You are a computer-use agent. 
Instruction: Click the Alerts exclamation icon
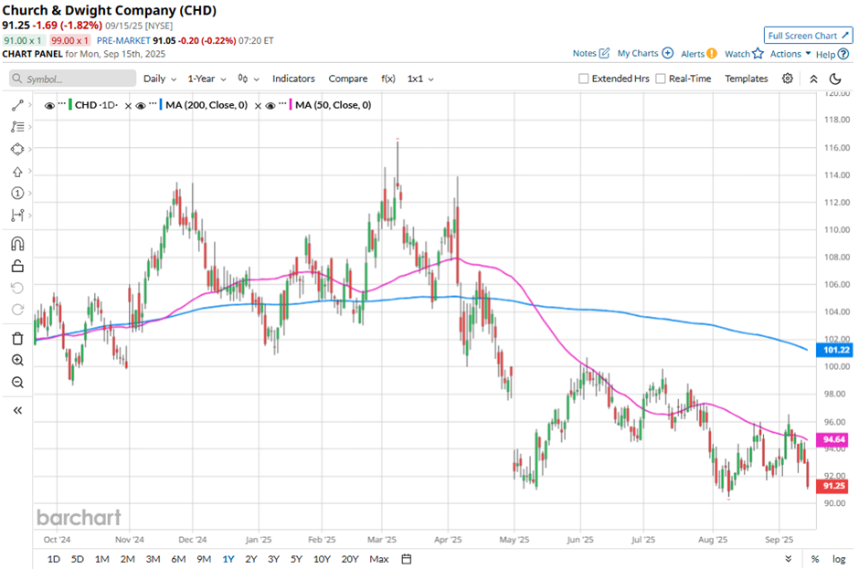click(x=711, y=53)
